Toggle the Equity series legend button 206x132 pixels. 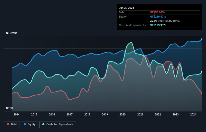pos(30,124)
